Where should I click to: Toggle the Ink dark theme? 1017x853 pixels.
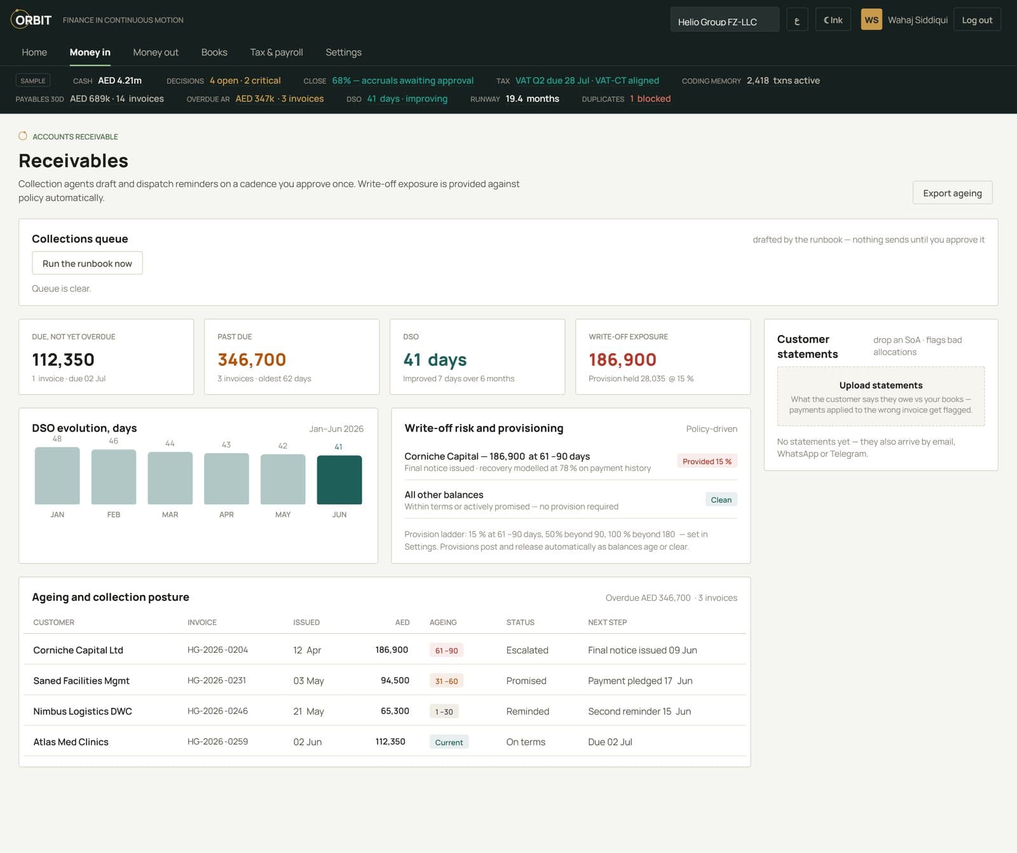click(x=833, y=20)
